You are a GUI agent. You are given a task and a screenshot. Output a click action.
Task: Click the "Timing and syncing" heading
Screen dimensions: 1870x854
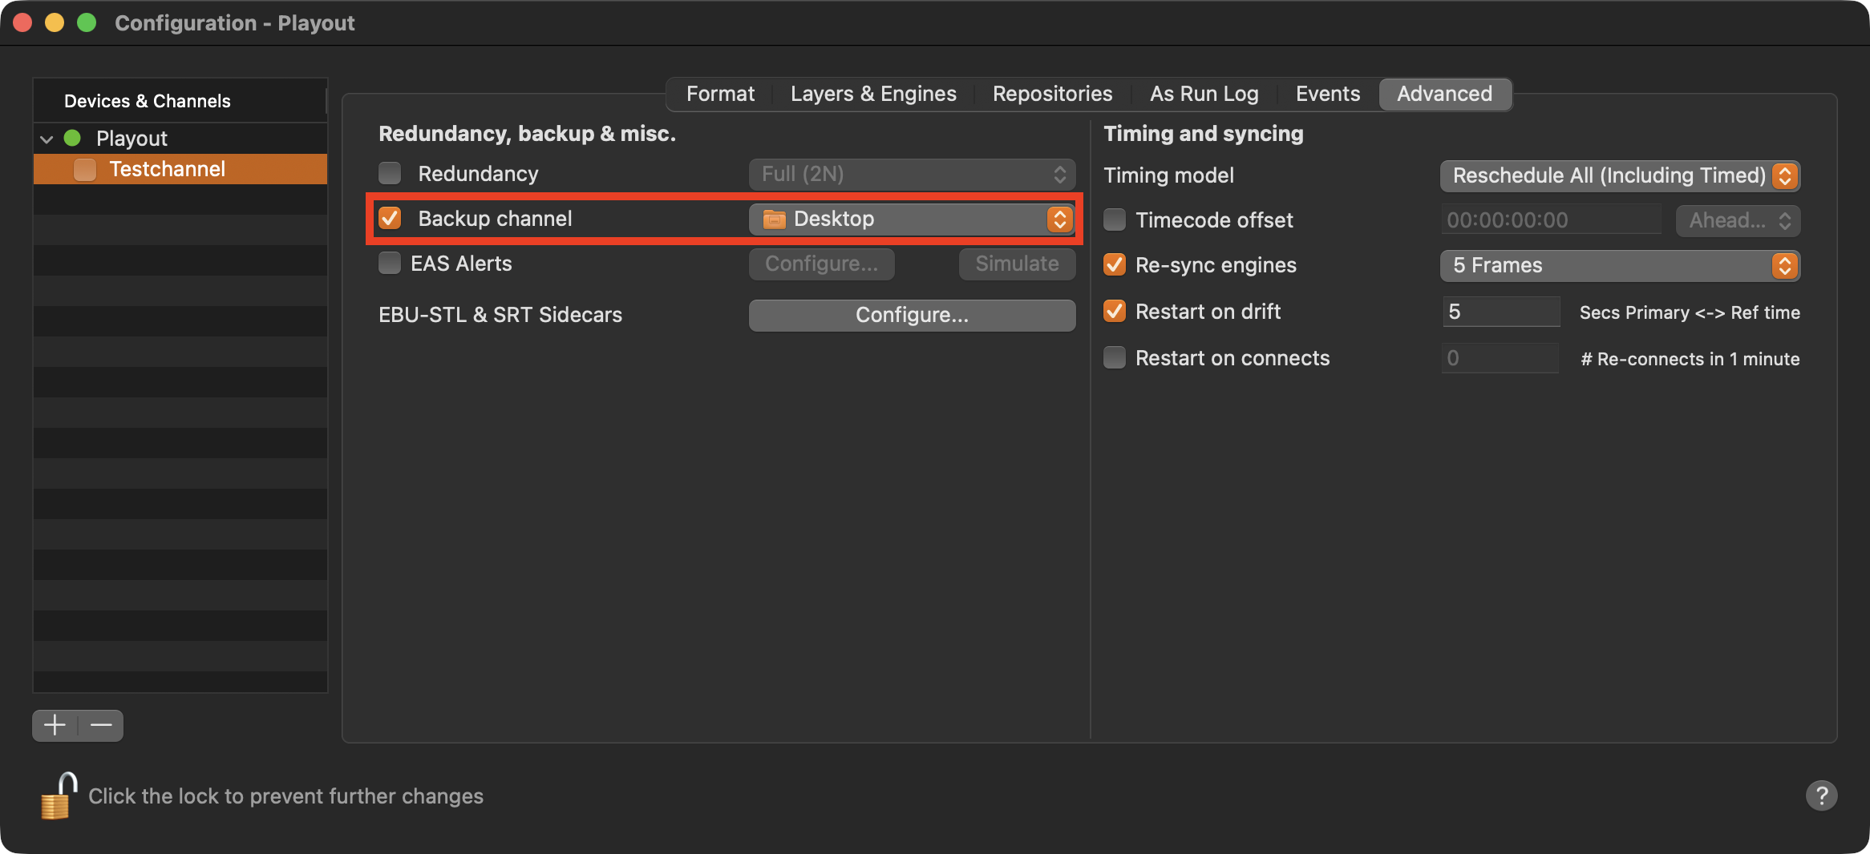click(x=1203, y=134)
